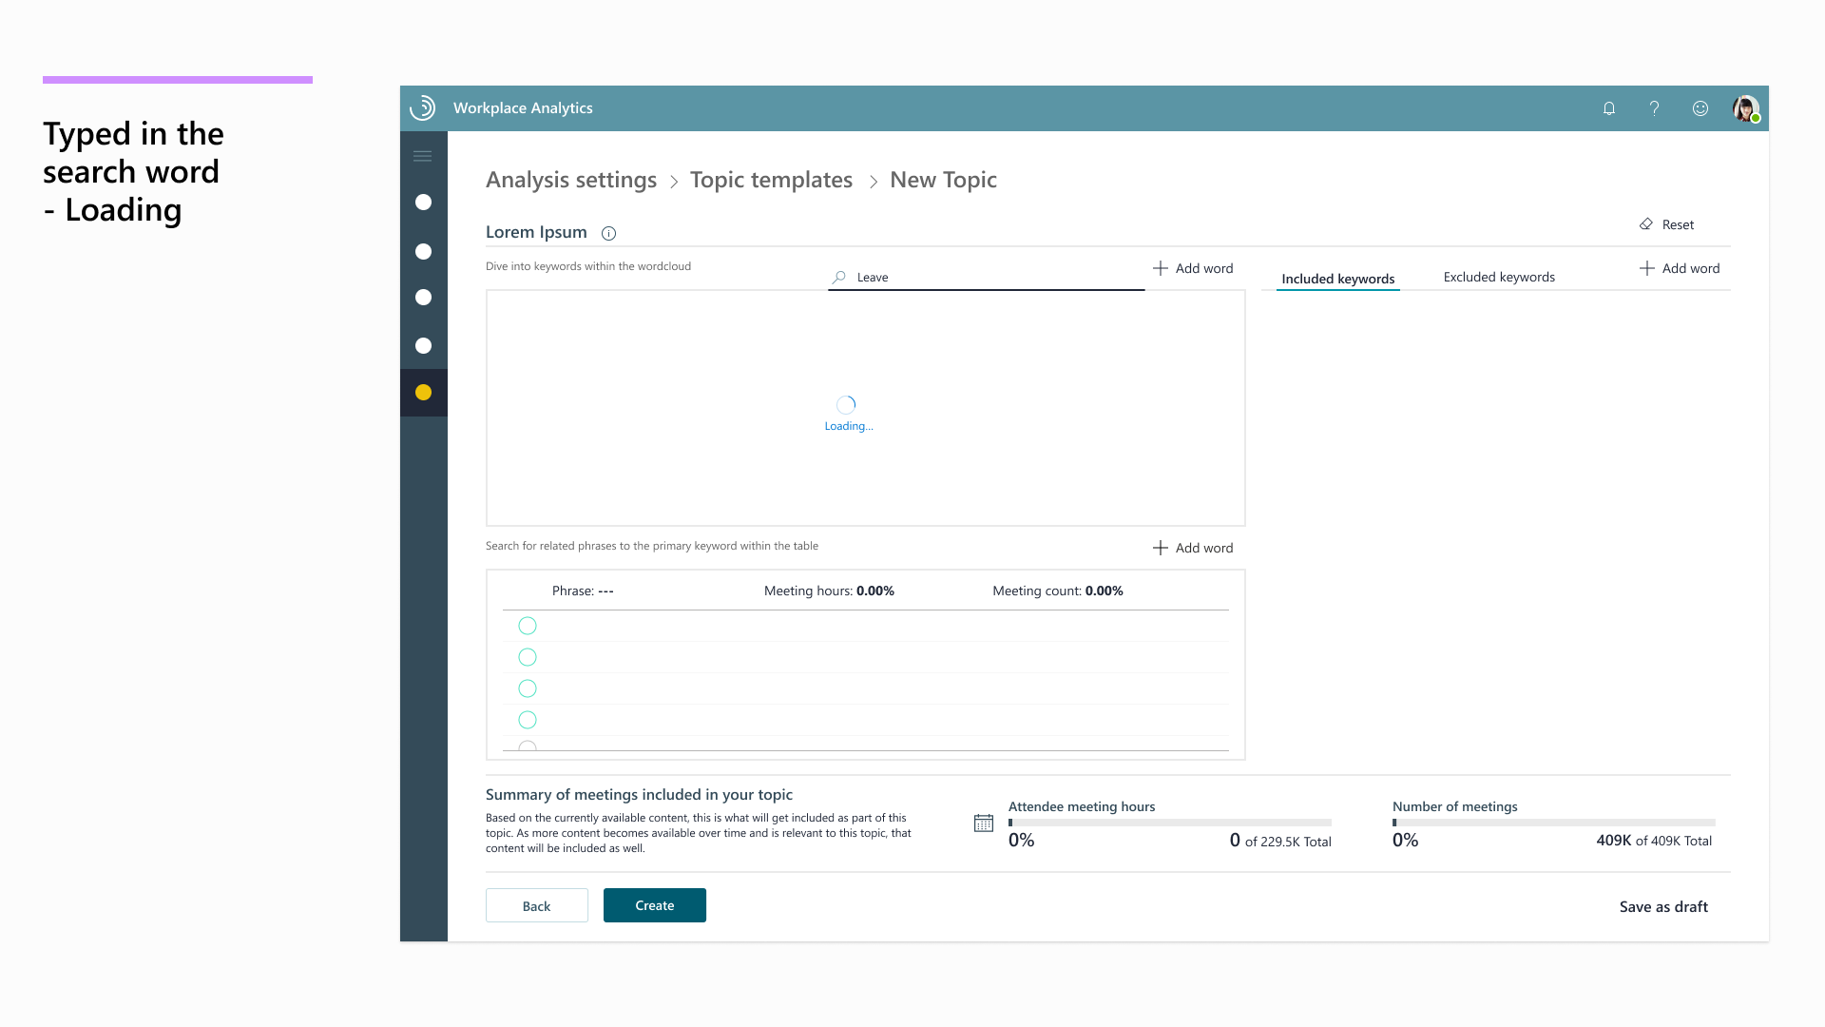Switch to Included keywords tab
This screenshot has width=1825, height=1027.
(1337, 279)
